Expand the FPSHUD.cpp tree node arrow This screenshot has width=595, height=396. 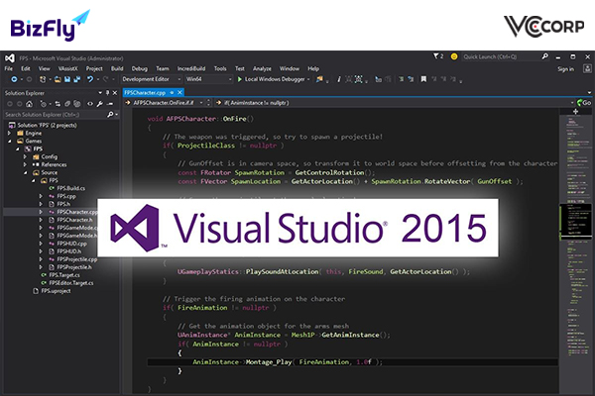coord(41,244)
